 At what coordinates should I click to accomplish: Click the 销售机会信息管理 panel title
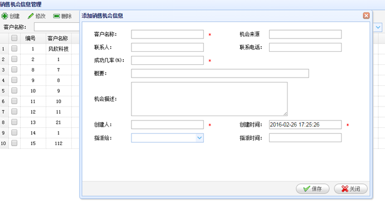pos(21,4)
